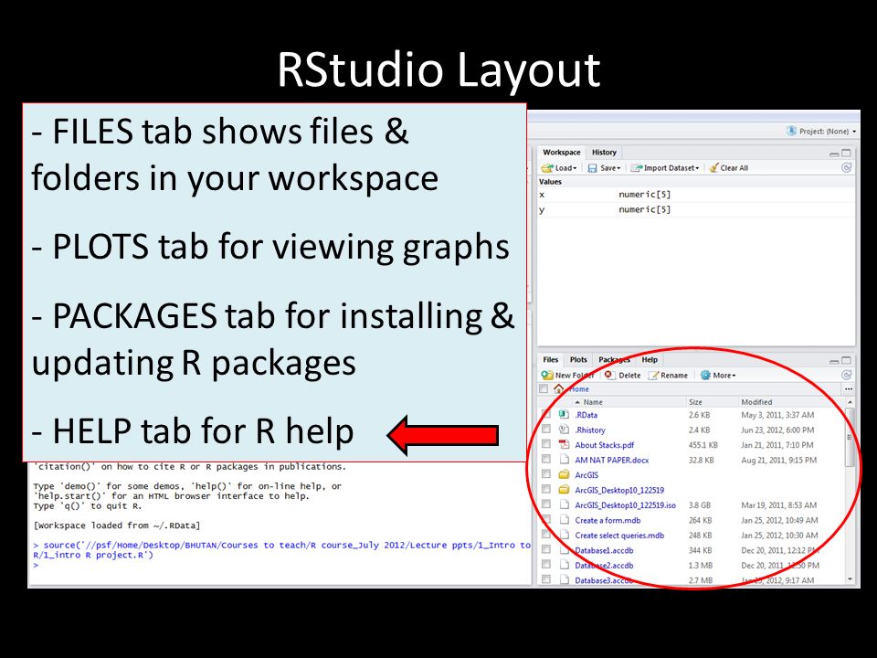The image size is (877, 658).
Task: Open the Create select queries.mdb file name
Action: (x=619, y=536)
